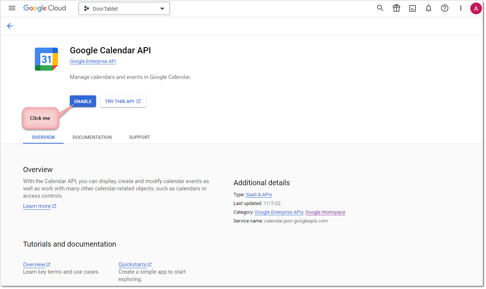Open the three-dot settings menu

click(x=461, y=8)
